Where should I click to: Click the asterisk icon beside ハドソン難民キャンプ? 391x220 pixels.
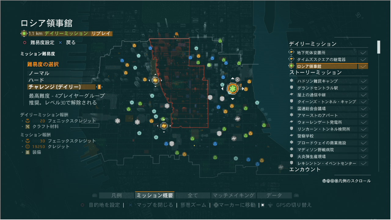[291, 81]
